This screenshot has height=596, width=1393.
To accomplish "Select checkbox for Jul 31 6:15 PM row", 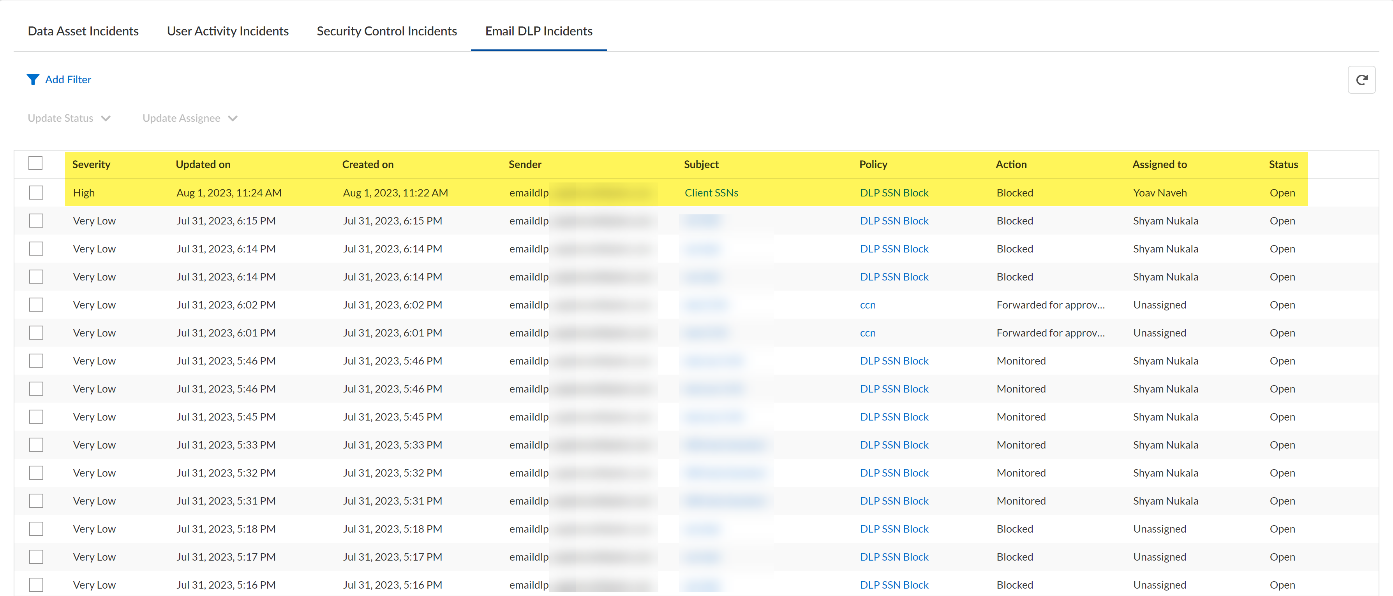I will (x=36, y=221).
